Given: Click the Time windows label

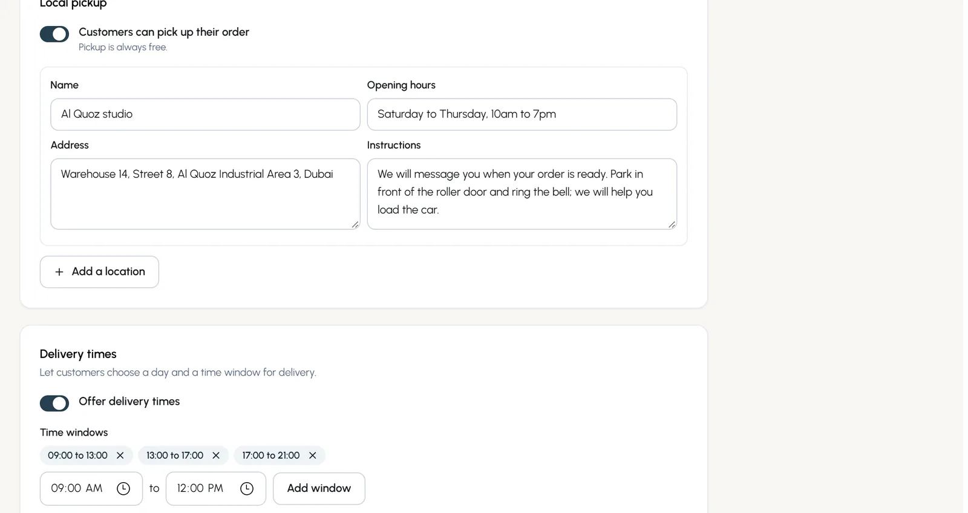Looking at the screenshot, I should point(74,433).
